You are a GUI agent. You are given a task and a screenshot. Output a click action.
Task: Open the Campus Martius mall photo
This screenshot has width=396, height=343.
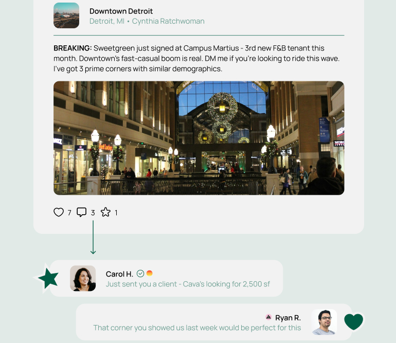(199, 138)
